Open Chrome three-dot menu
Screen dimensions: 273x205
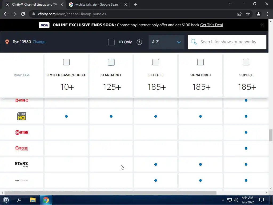pos(267,14)
